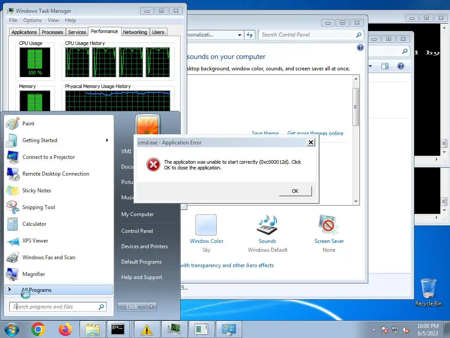Open the Window Color Sky swatch
The width and height of the screenshot is (450, 338).
206,225
